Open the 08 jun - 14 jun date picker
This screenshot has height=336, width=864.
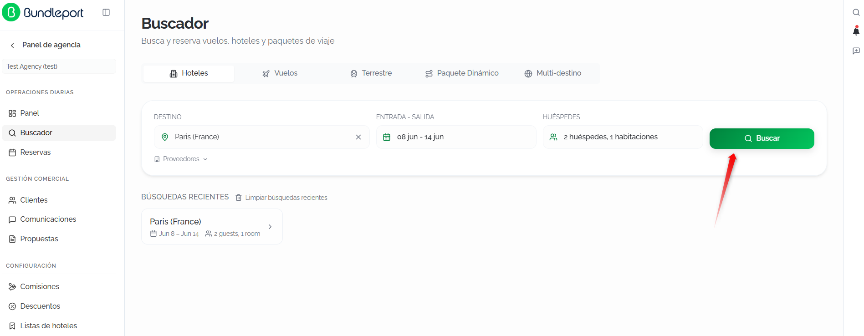[x=456, y=137]
